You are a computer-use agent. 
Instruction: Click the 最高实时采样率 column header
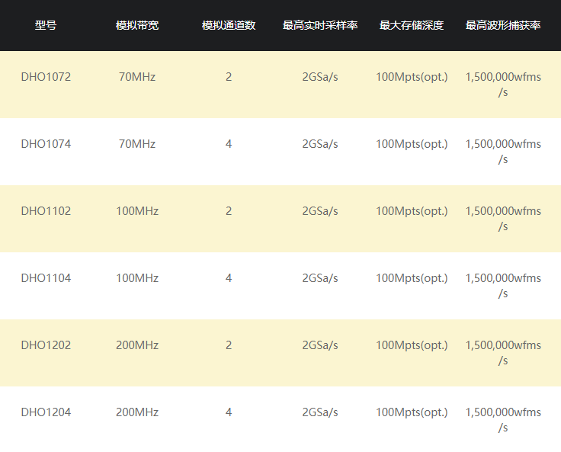(x=320, y=25)
